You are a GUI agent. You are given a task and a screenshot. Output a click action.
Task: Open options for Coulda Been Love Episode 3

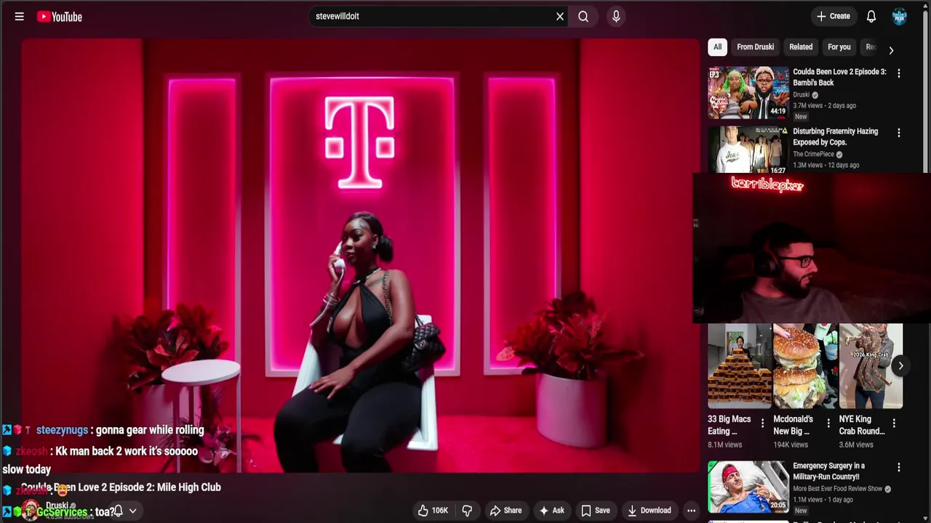(899, 73)
